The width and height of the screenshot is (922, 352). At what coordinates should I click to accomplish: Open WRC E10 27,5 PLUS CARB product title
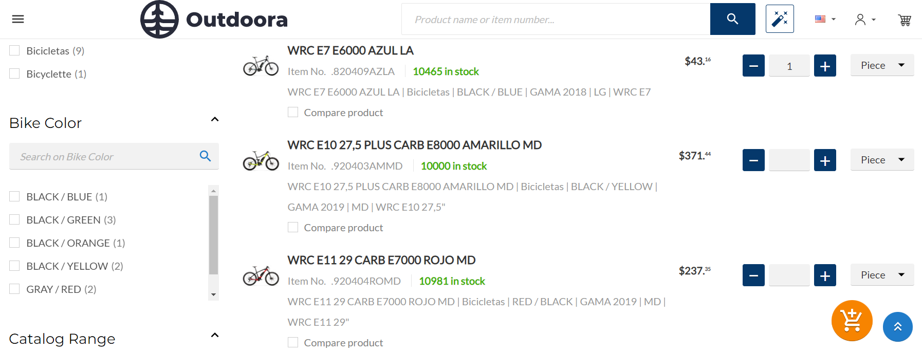pyautogui.click(x=414, y=145)
